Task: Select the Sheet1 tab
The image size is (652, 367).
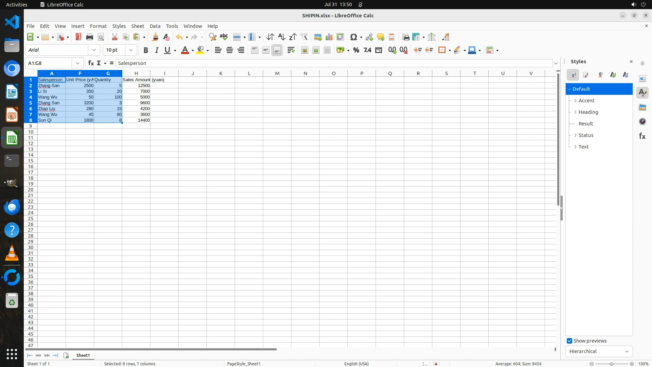Action: [83, 355]
